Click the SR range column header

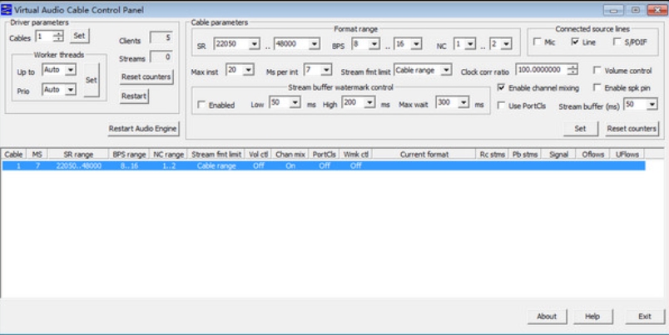click(x=78, y=155)
